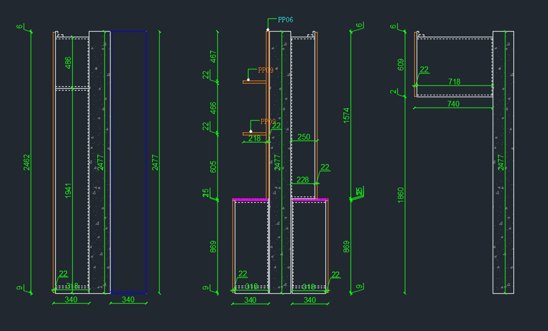548x331 pixels.
Task: Click the right magenta countertop line
Action: pos(310,199)
